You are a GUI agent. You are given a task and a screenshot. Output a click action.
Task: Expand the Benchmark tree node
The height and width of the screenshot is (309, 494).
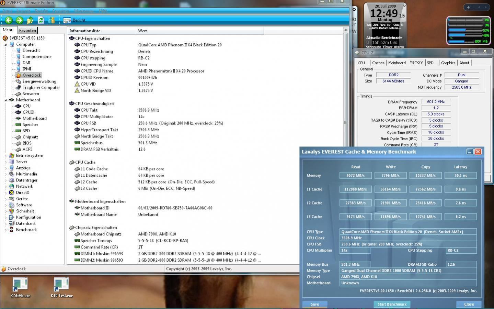click(x=5, y=230)
